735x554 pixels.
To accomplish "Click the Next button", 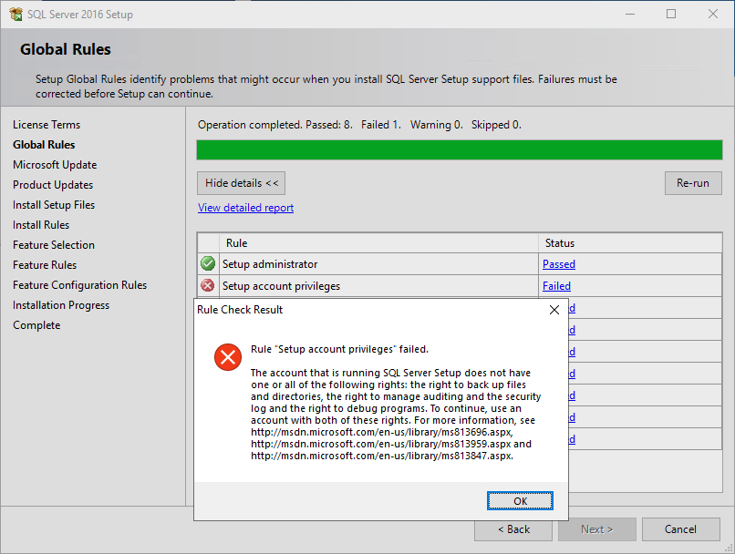I will (596, 529).
